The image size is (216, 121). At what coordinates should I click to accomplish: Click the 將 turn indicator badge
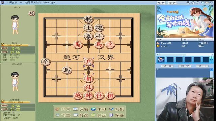[32, 13]
